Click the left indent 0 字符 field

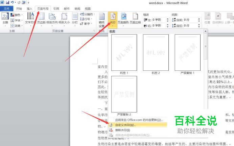pos(159,20)
